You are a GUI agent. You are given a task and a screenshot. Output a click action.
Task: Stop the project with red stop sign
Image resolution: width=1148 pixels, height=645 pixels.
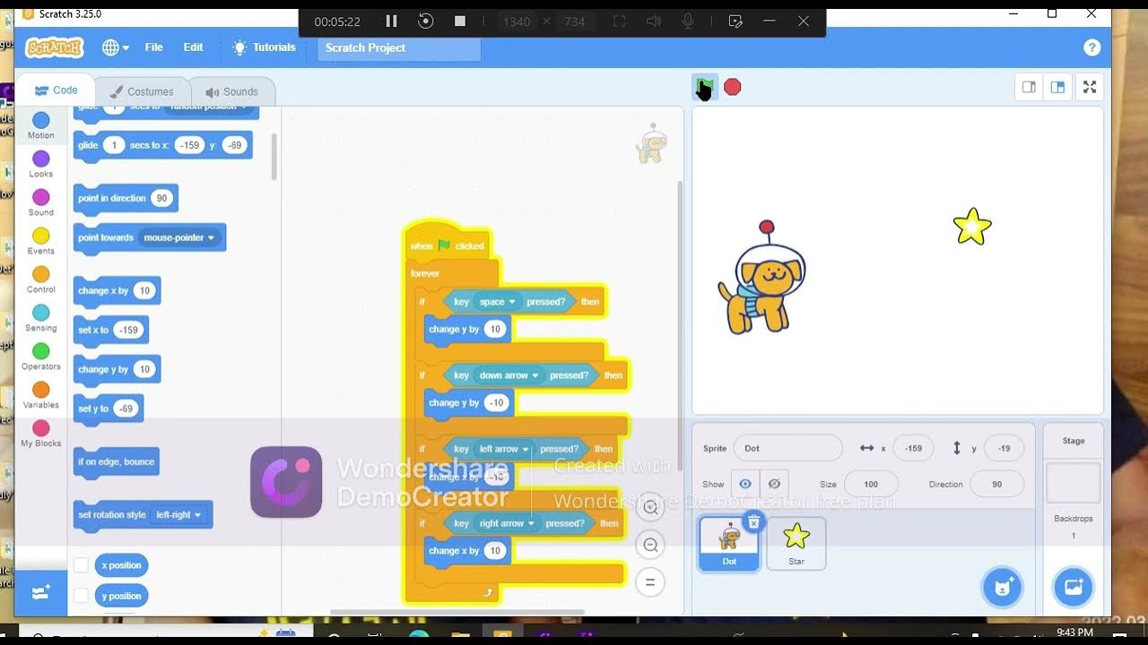733,87
